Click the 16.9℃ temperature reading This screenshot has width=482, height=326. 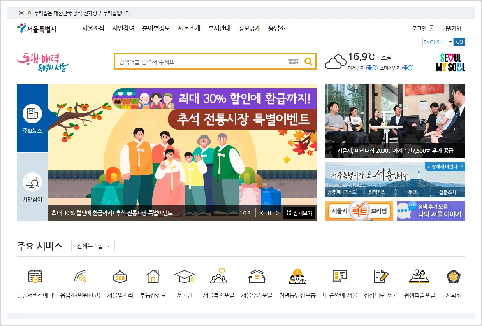361,57
